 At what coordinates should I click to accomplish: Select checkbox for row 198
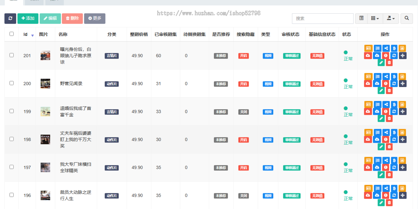click(11, 139)
